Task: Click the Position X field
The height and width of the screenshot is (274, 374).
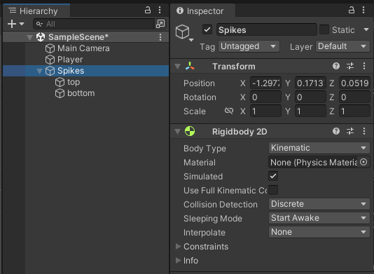Action: [265, 83]
